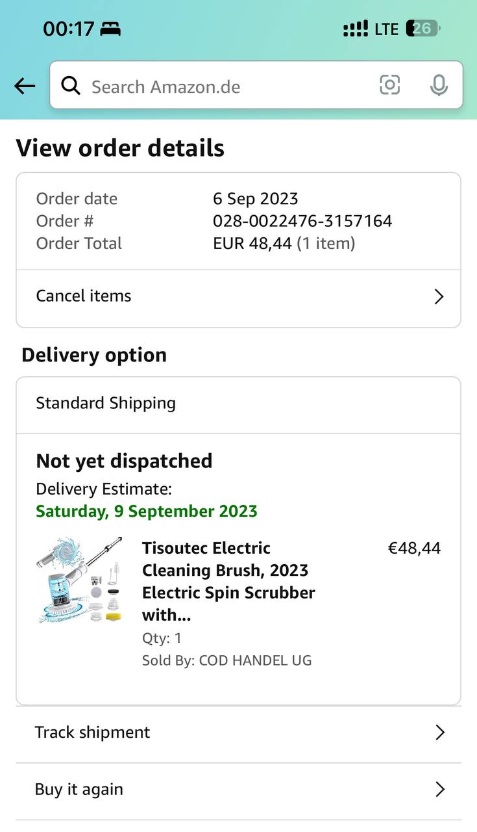Image resolution: width=477 pixels, height=832 pixels.
Task: Open Buy it again chevron arrow
Action: coord(439,789)
